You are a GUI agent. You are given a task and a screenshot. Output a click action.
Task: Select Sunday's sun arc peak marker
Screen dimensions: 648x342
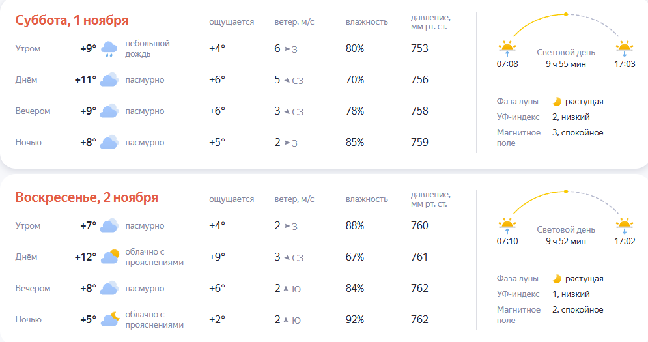[566, 192]
